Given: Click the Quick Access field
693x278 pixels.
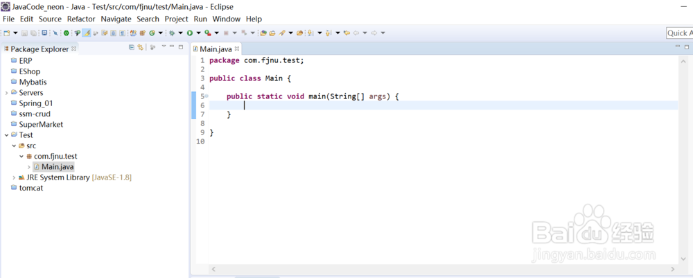Looking at the screenshot, I should pos(679,33).
